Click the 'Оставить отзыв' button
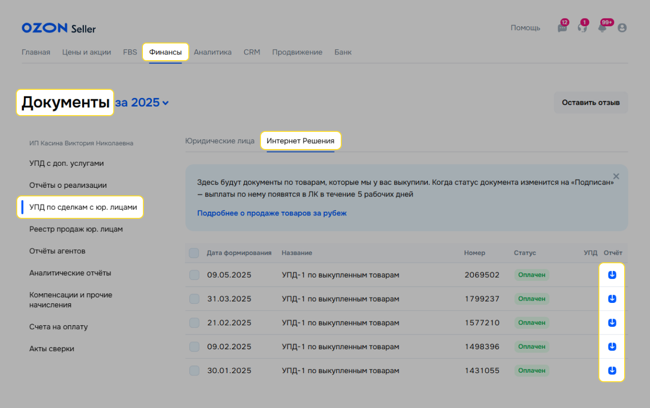 point(591,103)
